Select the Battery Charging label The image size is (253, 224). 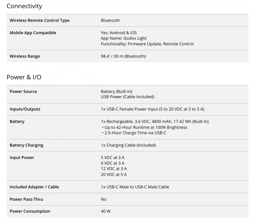point(26,145)
